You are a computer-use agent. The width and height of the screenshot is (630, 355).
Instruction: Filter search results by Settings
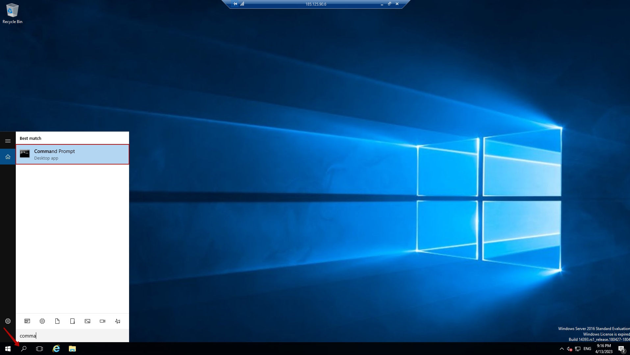pos(42,321)
